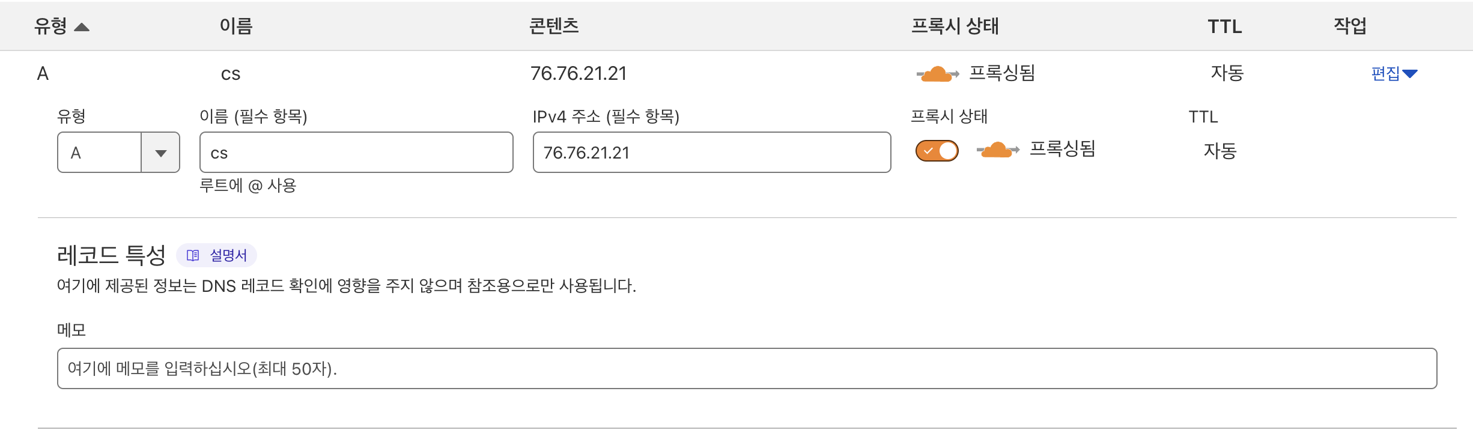Open the 설명서 documentation link

pos(228,256)
